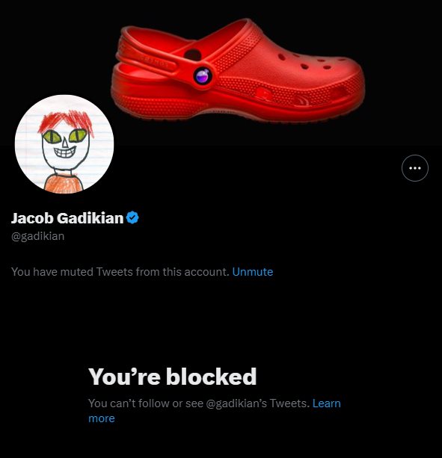Click the @gadikian handle below the name
Viewport: 442px width, 458px height.
tap(37, 236)
